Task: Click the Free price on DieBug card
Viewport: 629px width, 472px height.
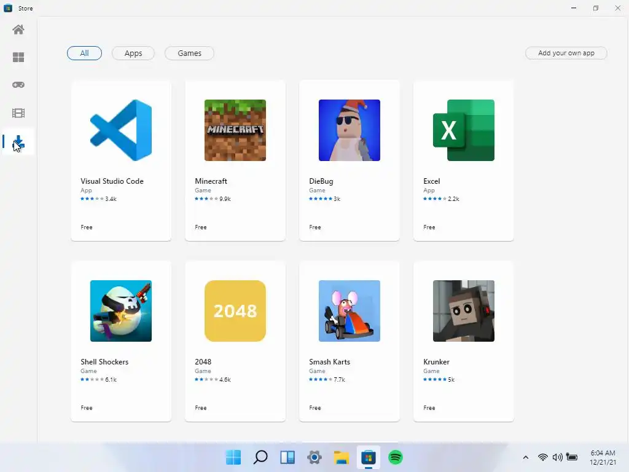Action: pyautogui.click(x=315, y=227)
